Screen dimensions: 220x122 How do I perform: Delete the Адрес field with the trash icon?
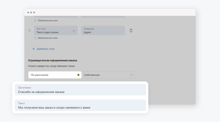[131, 30]
